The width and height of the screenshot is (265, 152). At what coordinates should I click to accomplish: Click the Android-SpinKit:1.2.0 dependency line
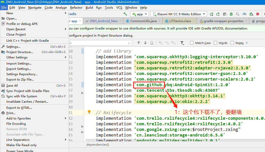click(163, 85)
